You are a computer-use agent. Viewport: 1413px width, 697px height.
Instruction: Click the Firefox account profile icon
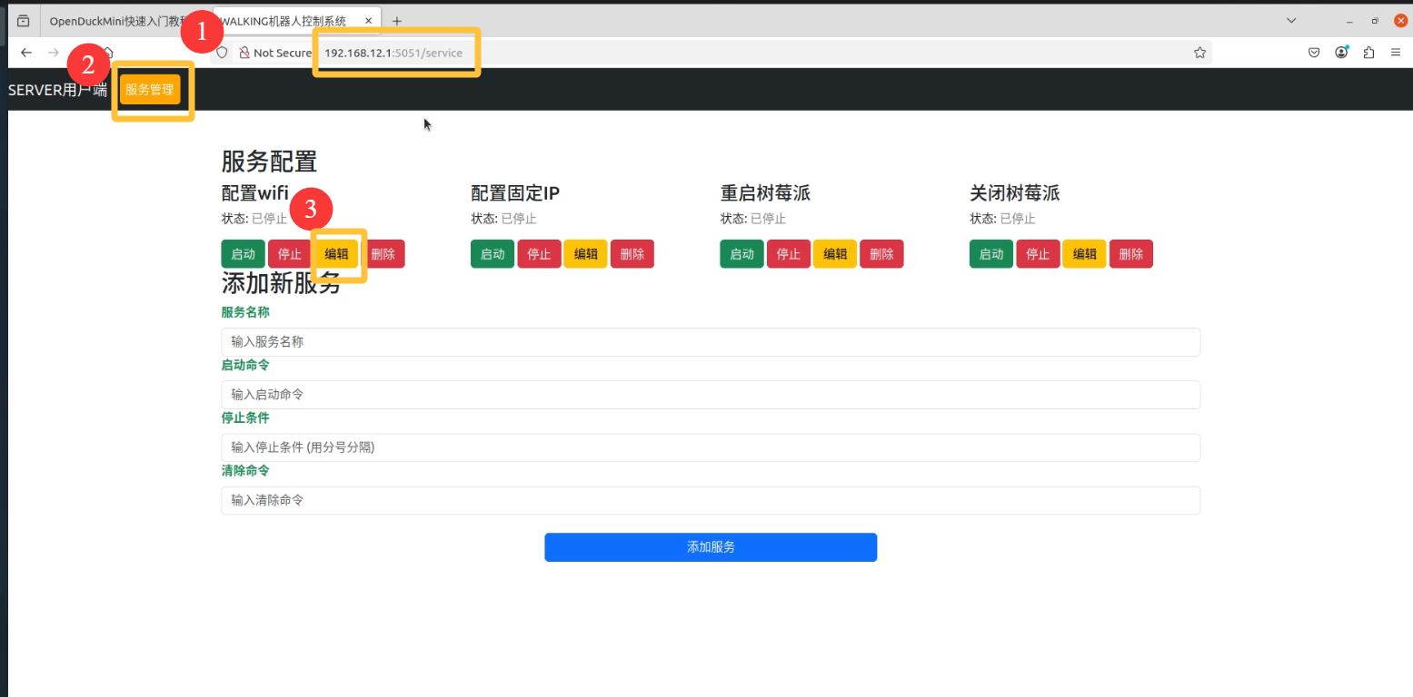pos(1341,52)
